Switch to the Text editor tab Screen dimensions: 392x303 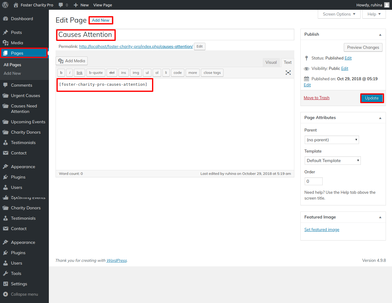point(288,62)
